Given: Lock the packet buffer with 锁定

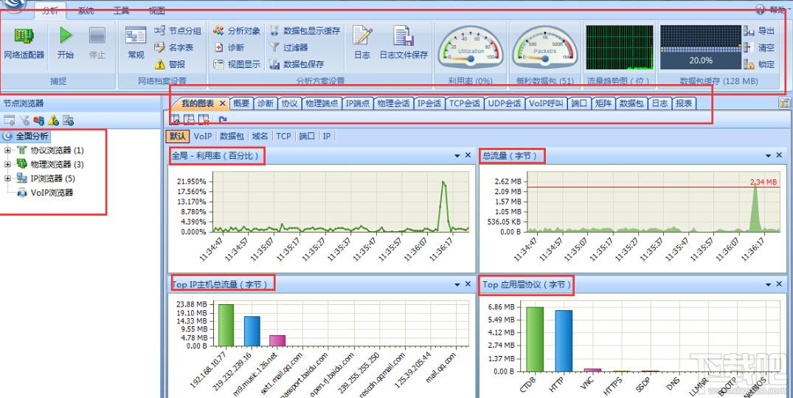Looking at the screenshot, I should click(x=759, y=64).
